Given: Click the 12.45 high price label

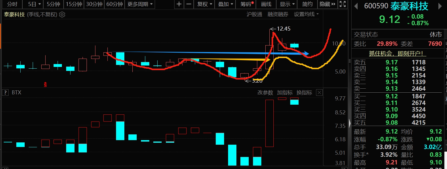Looking at the screenshot, I should click(x=284, y=29).
